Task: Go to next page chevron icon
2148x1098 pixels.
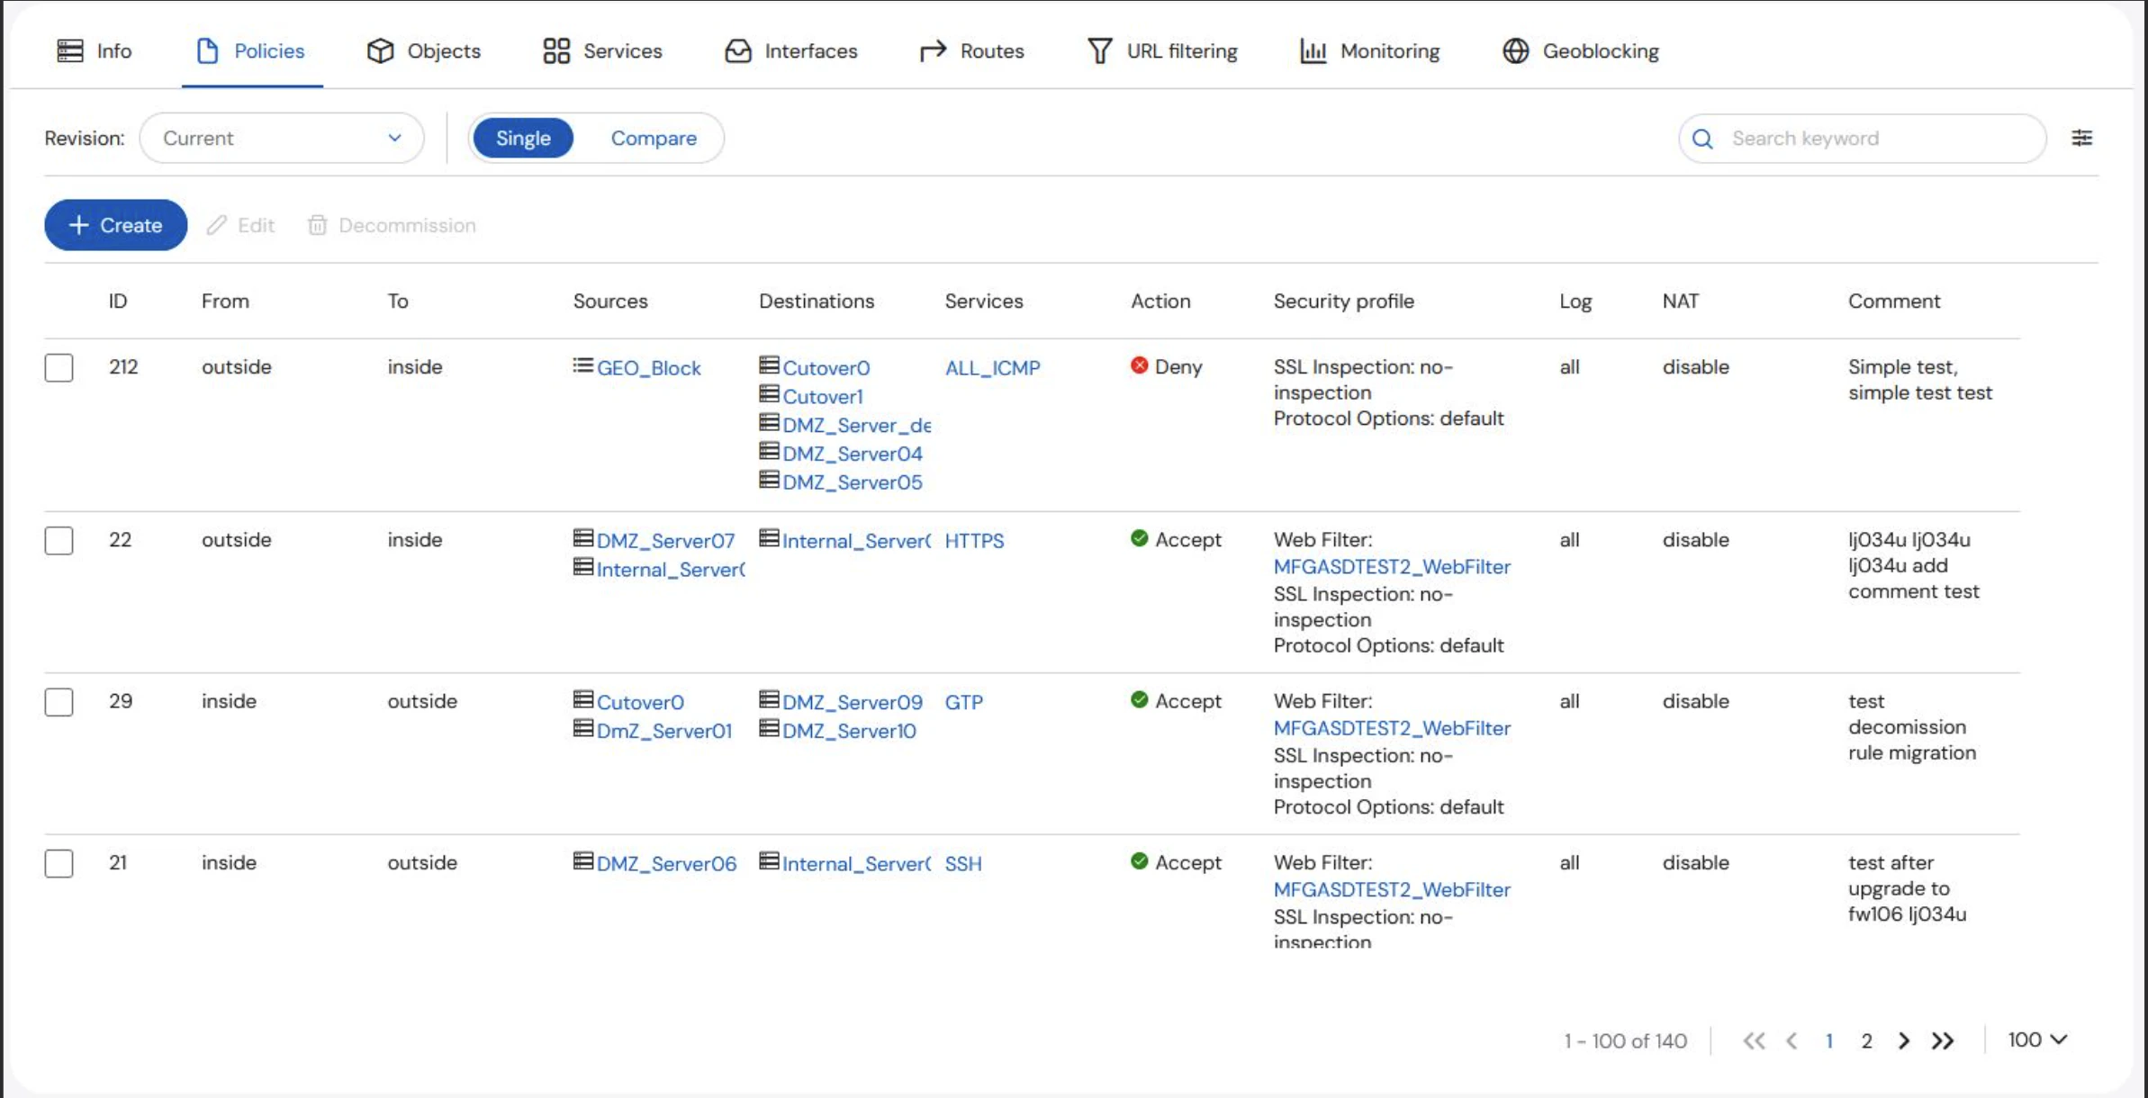Action: coord(1903,1040)
